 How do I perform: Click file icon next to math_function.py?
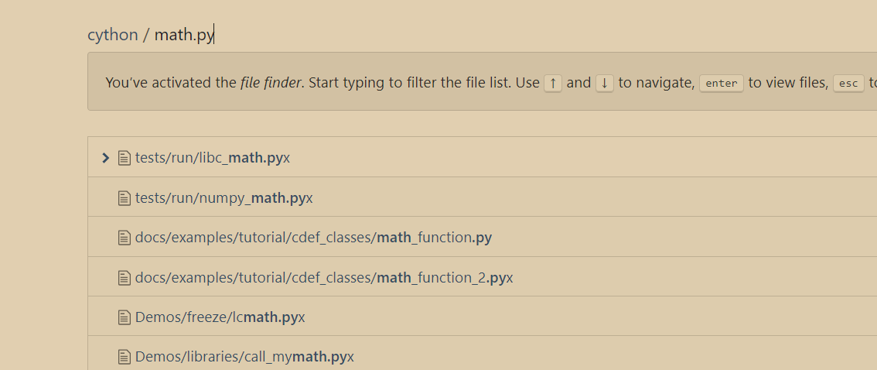pyautogui.click(x=124, y=238)
